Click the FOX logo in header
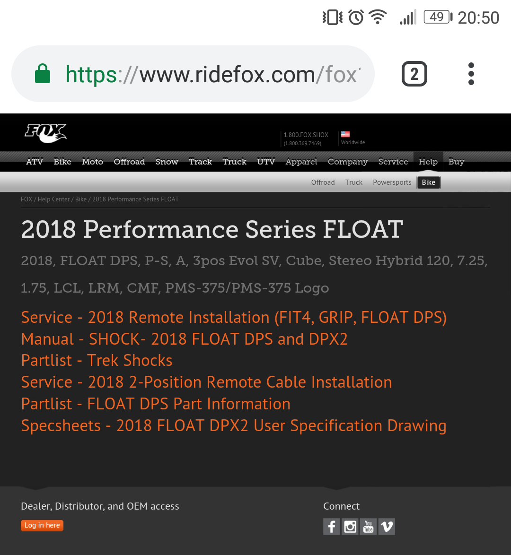 (x=45, y=133)
